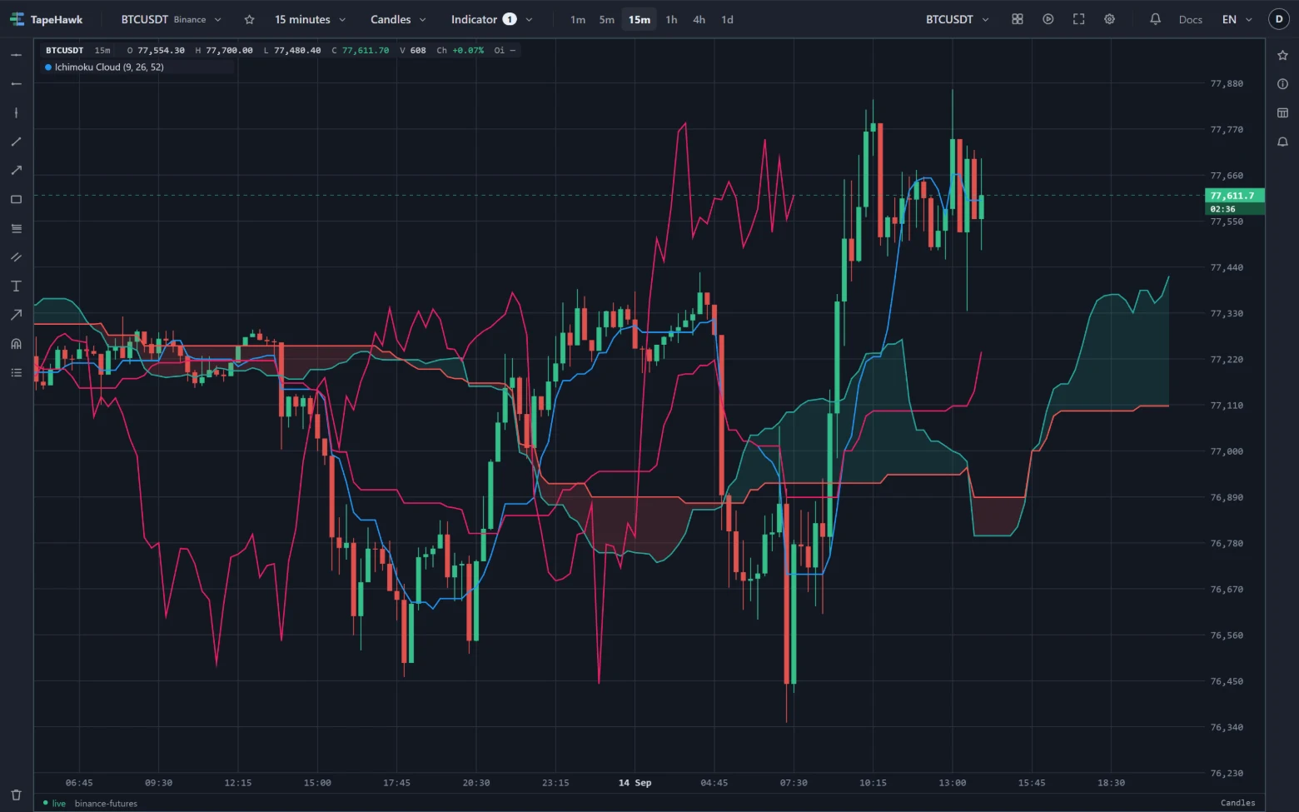The height and width of the screenshot is (812, 1299).
Task: Open the multi-chart layout grid
Action: (x=1018, y=19)
